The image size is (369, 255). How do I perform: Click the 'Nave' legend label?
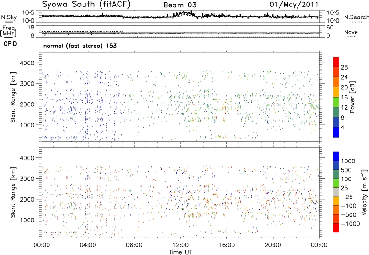[351, 32]
